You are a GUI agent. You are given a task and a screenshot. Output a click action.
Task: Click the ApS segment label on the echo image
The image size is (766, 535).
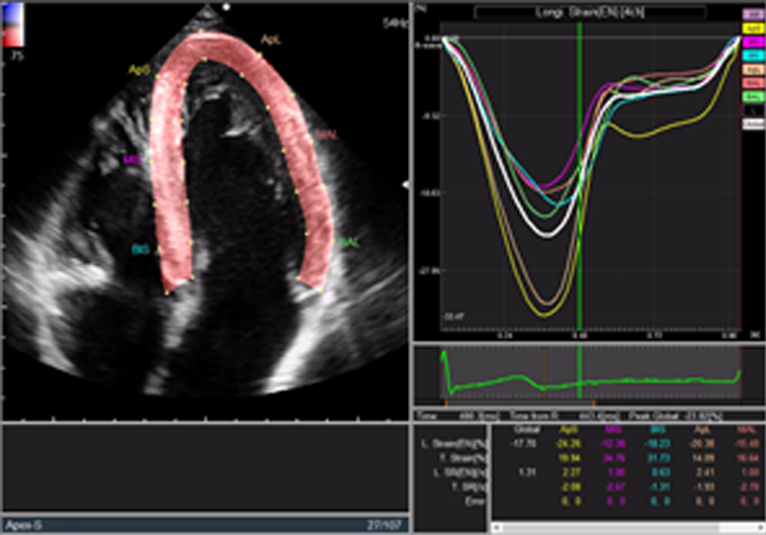[139, 70]
